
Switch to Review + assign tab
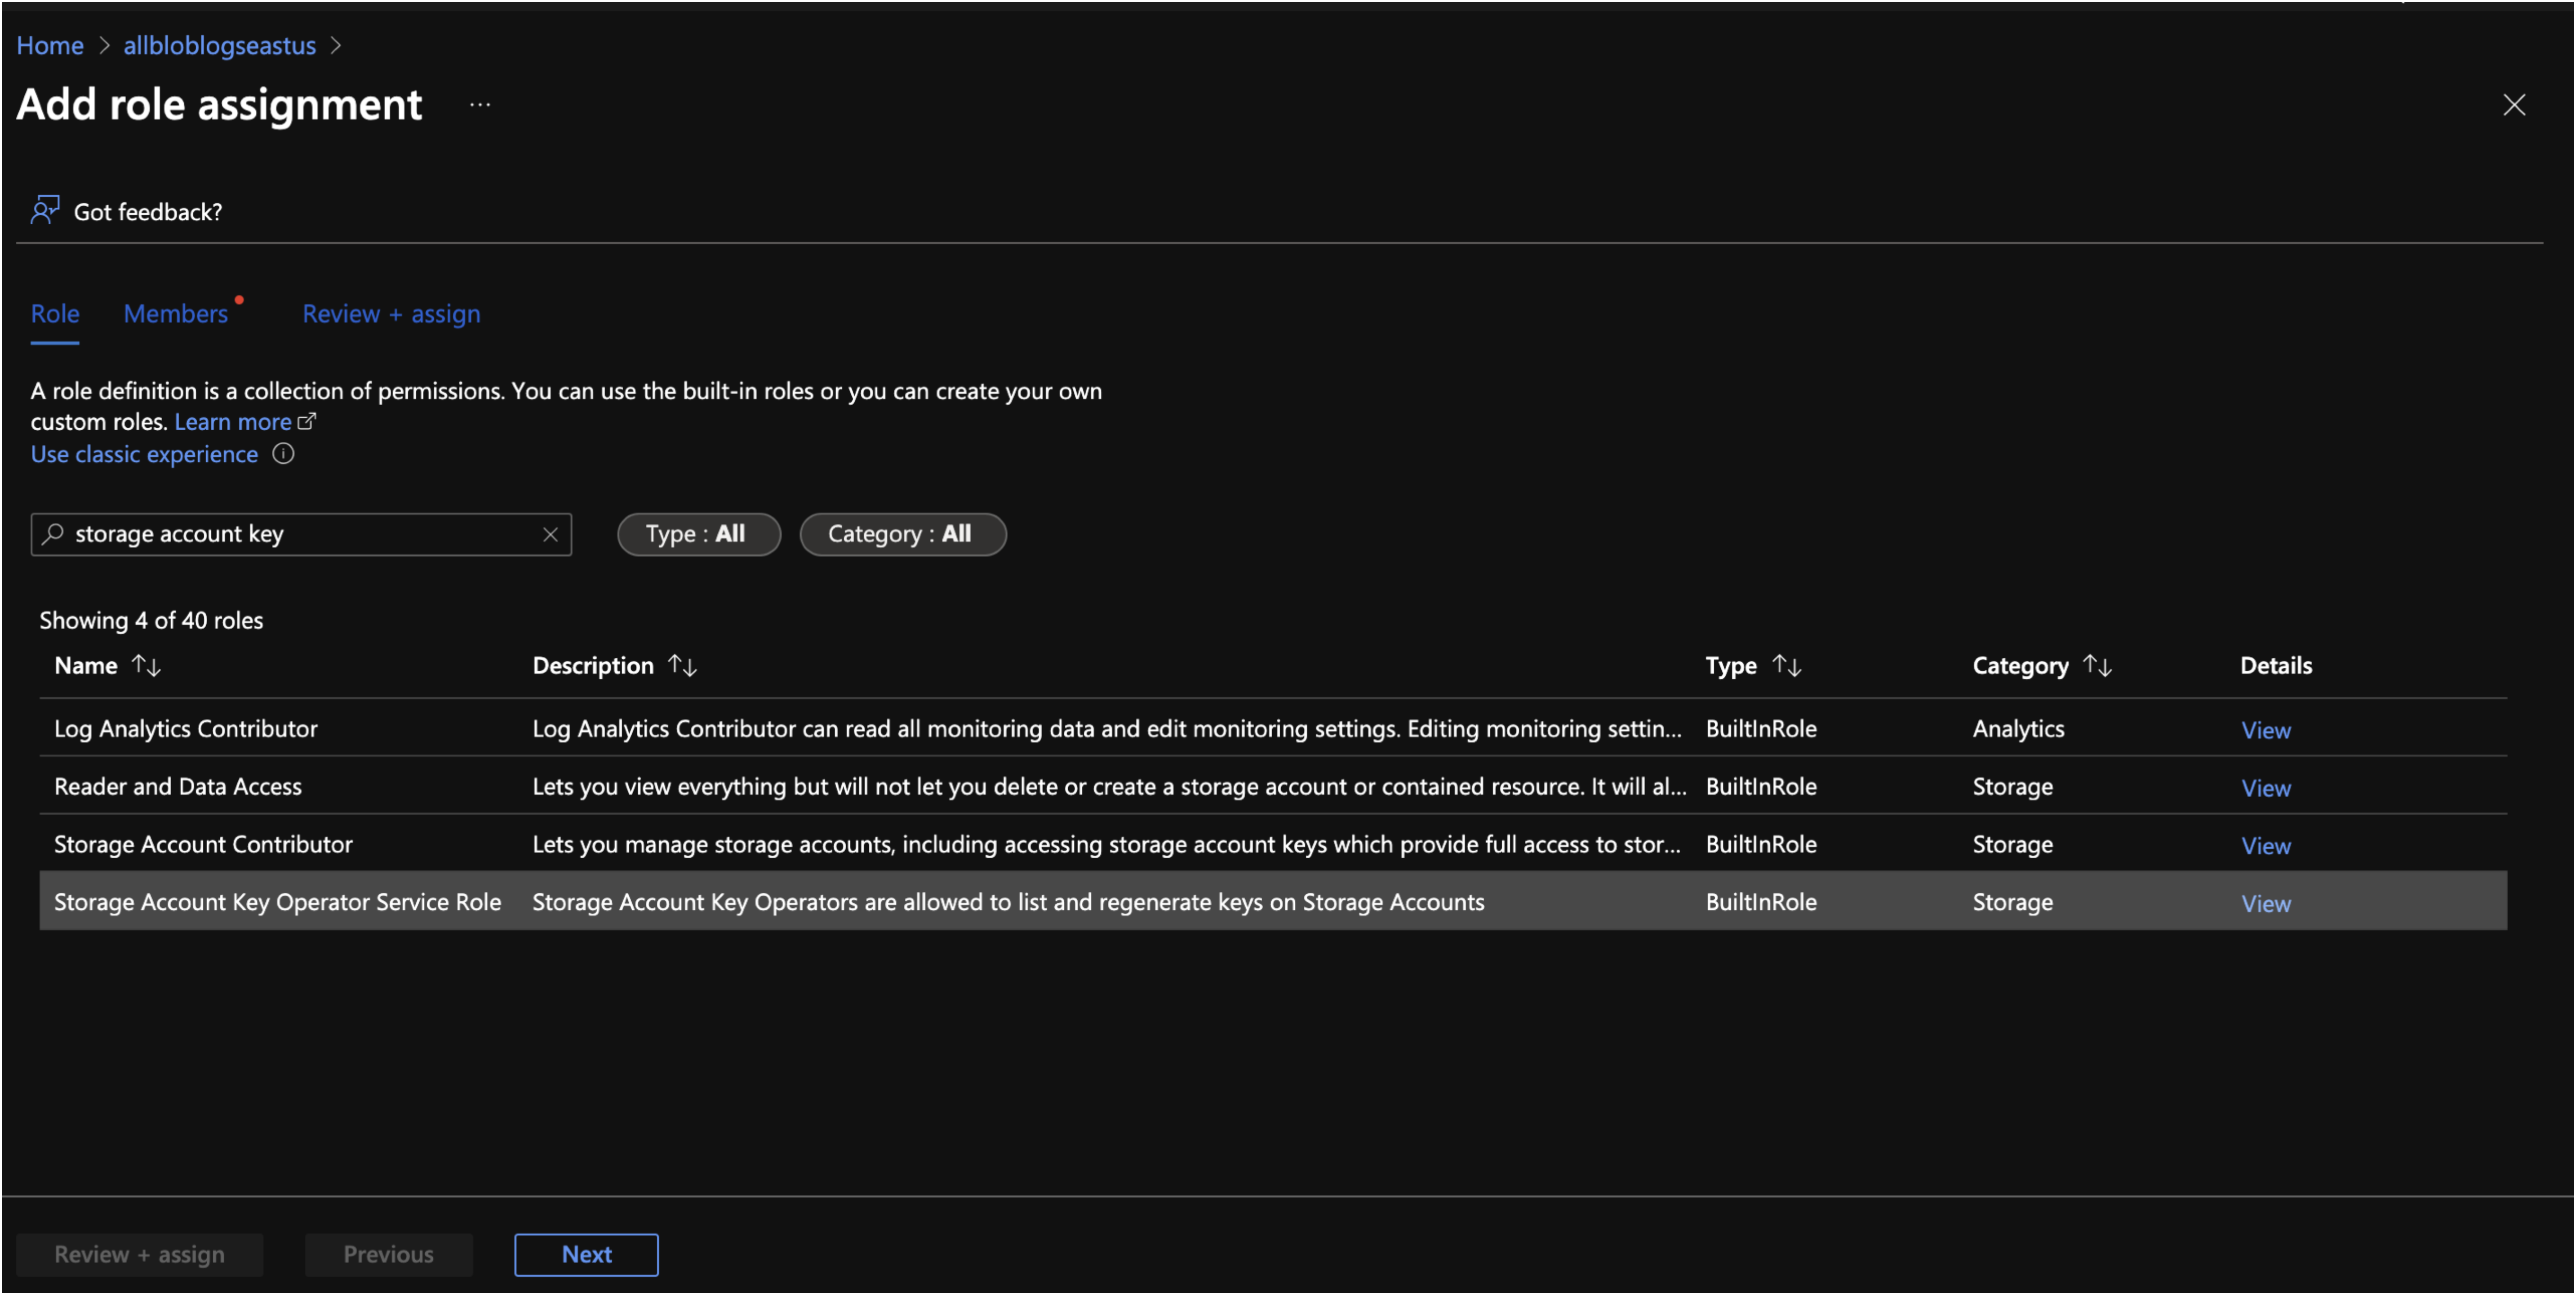[391, 314]
